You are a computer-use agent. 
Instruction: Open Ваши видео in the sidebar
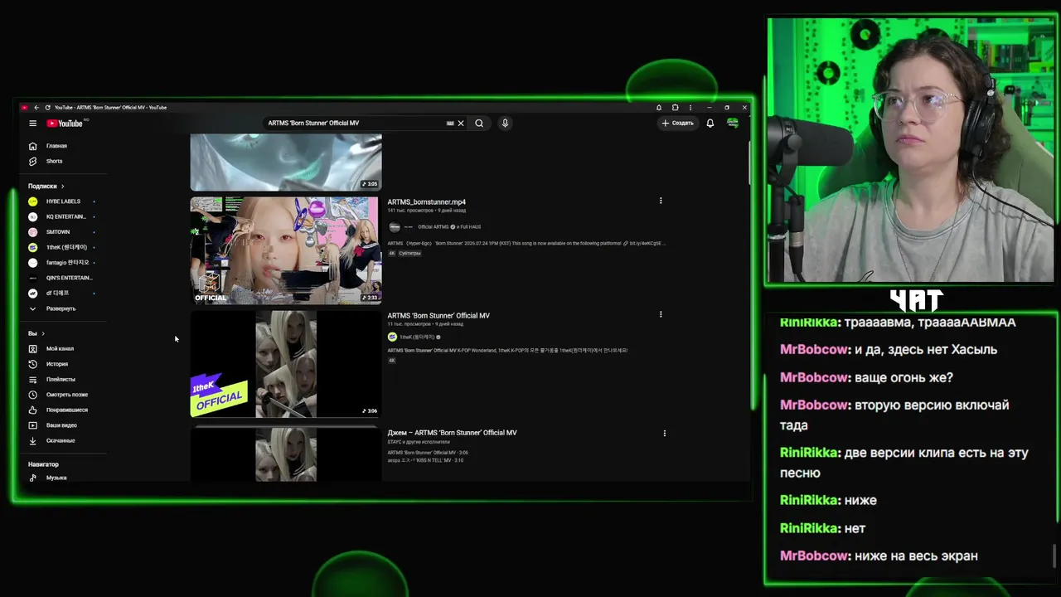click(61, 425)
